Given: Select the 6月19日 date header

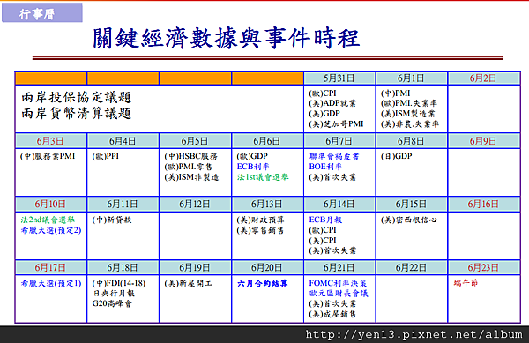Looking at the screenshot, I should coord(195,267).
